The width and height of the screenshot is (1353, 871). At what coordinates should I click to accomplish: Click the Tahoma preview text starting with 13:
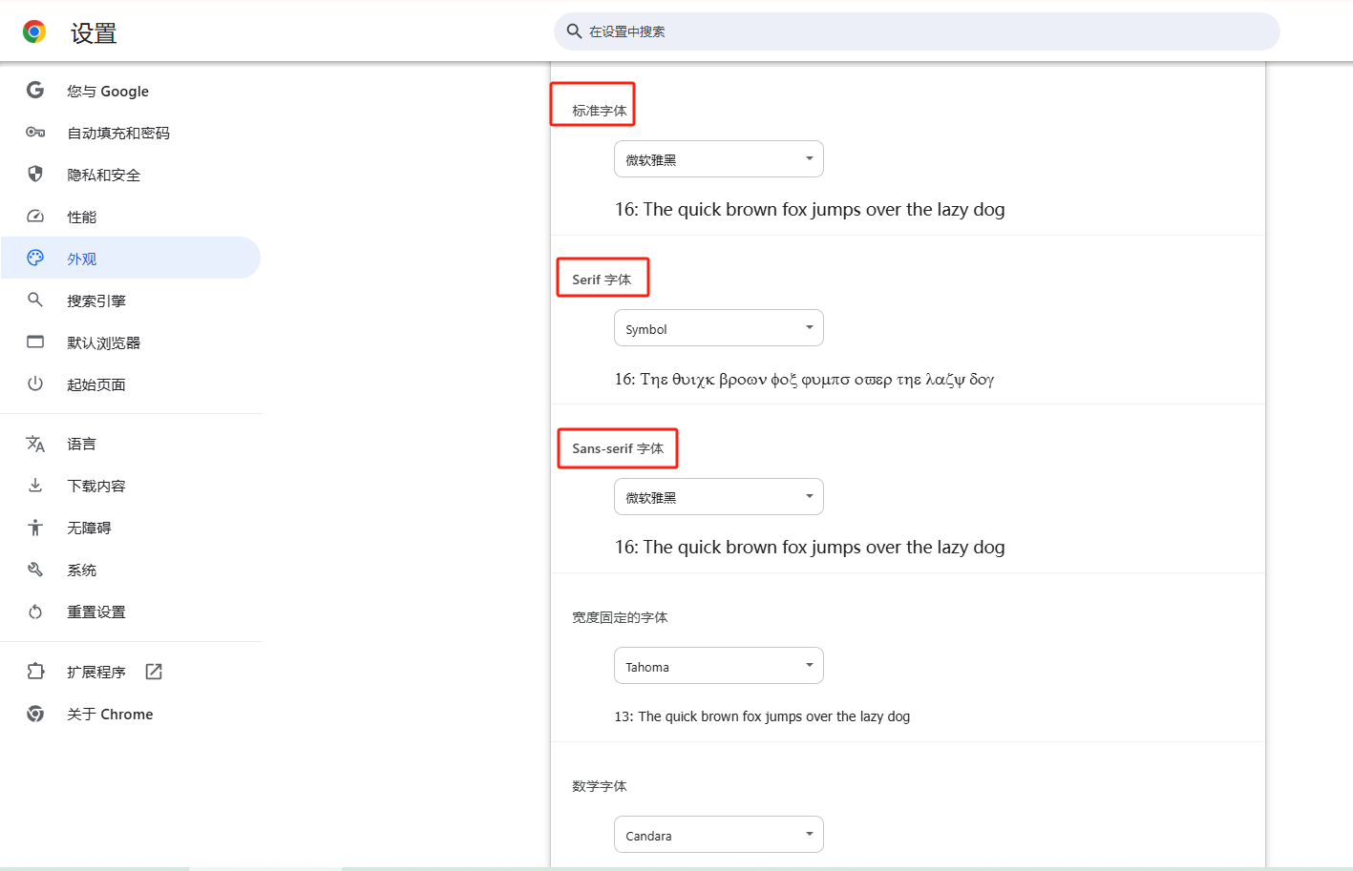762,716
